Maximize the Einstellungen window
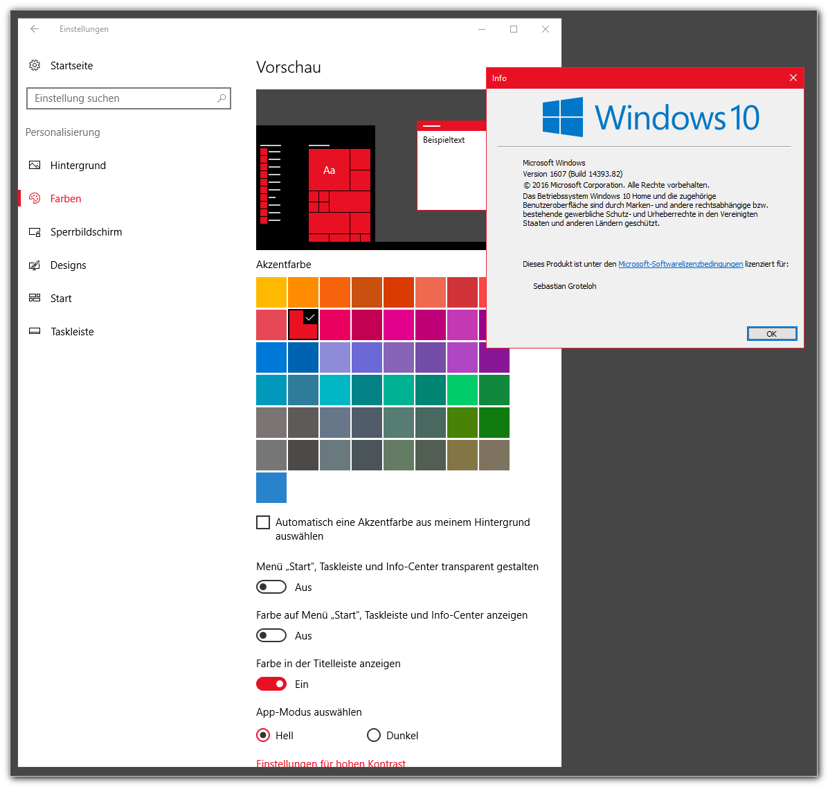The height and width of the screenshot is (787, 828). (x=513, y=29)
